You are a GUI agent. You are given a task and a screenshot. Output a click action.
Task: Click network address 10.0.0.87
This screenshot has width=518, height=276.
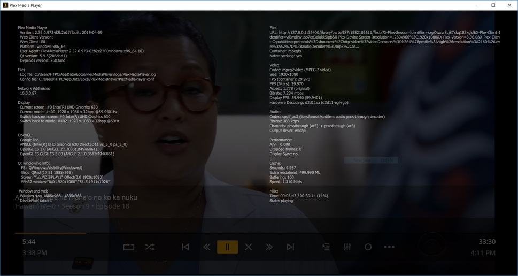(x=28, y=93)
